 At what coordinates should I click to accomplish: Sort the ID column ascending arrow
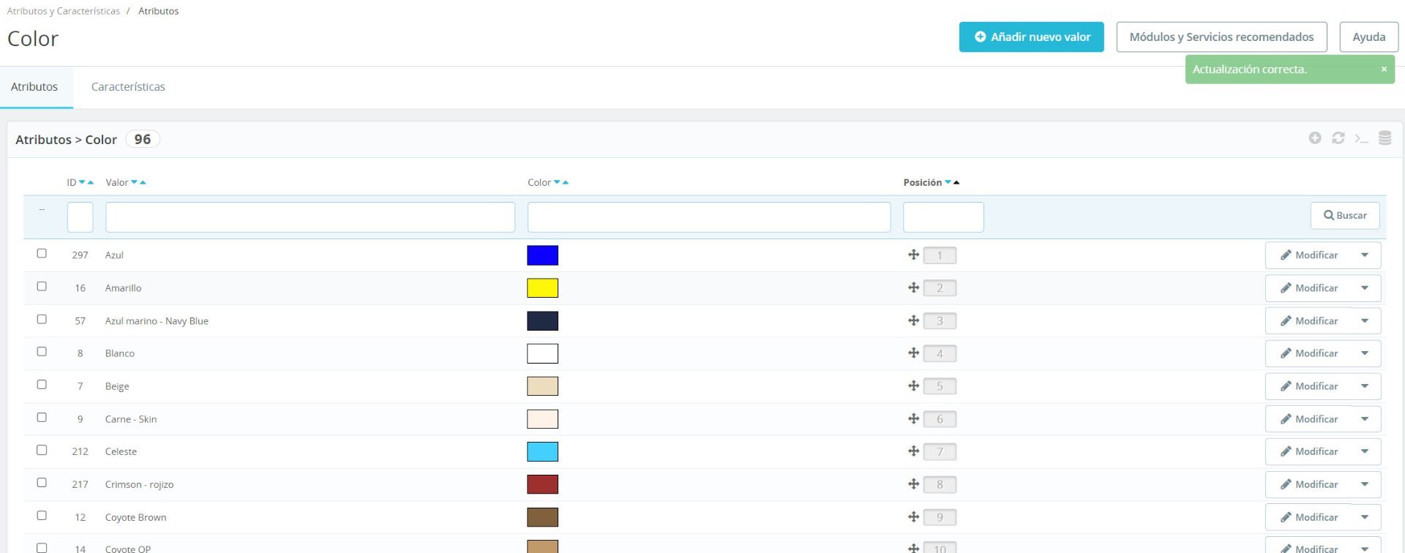pos(91,182)
